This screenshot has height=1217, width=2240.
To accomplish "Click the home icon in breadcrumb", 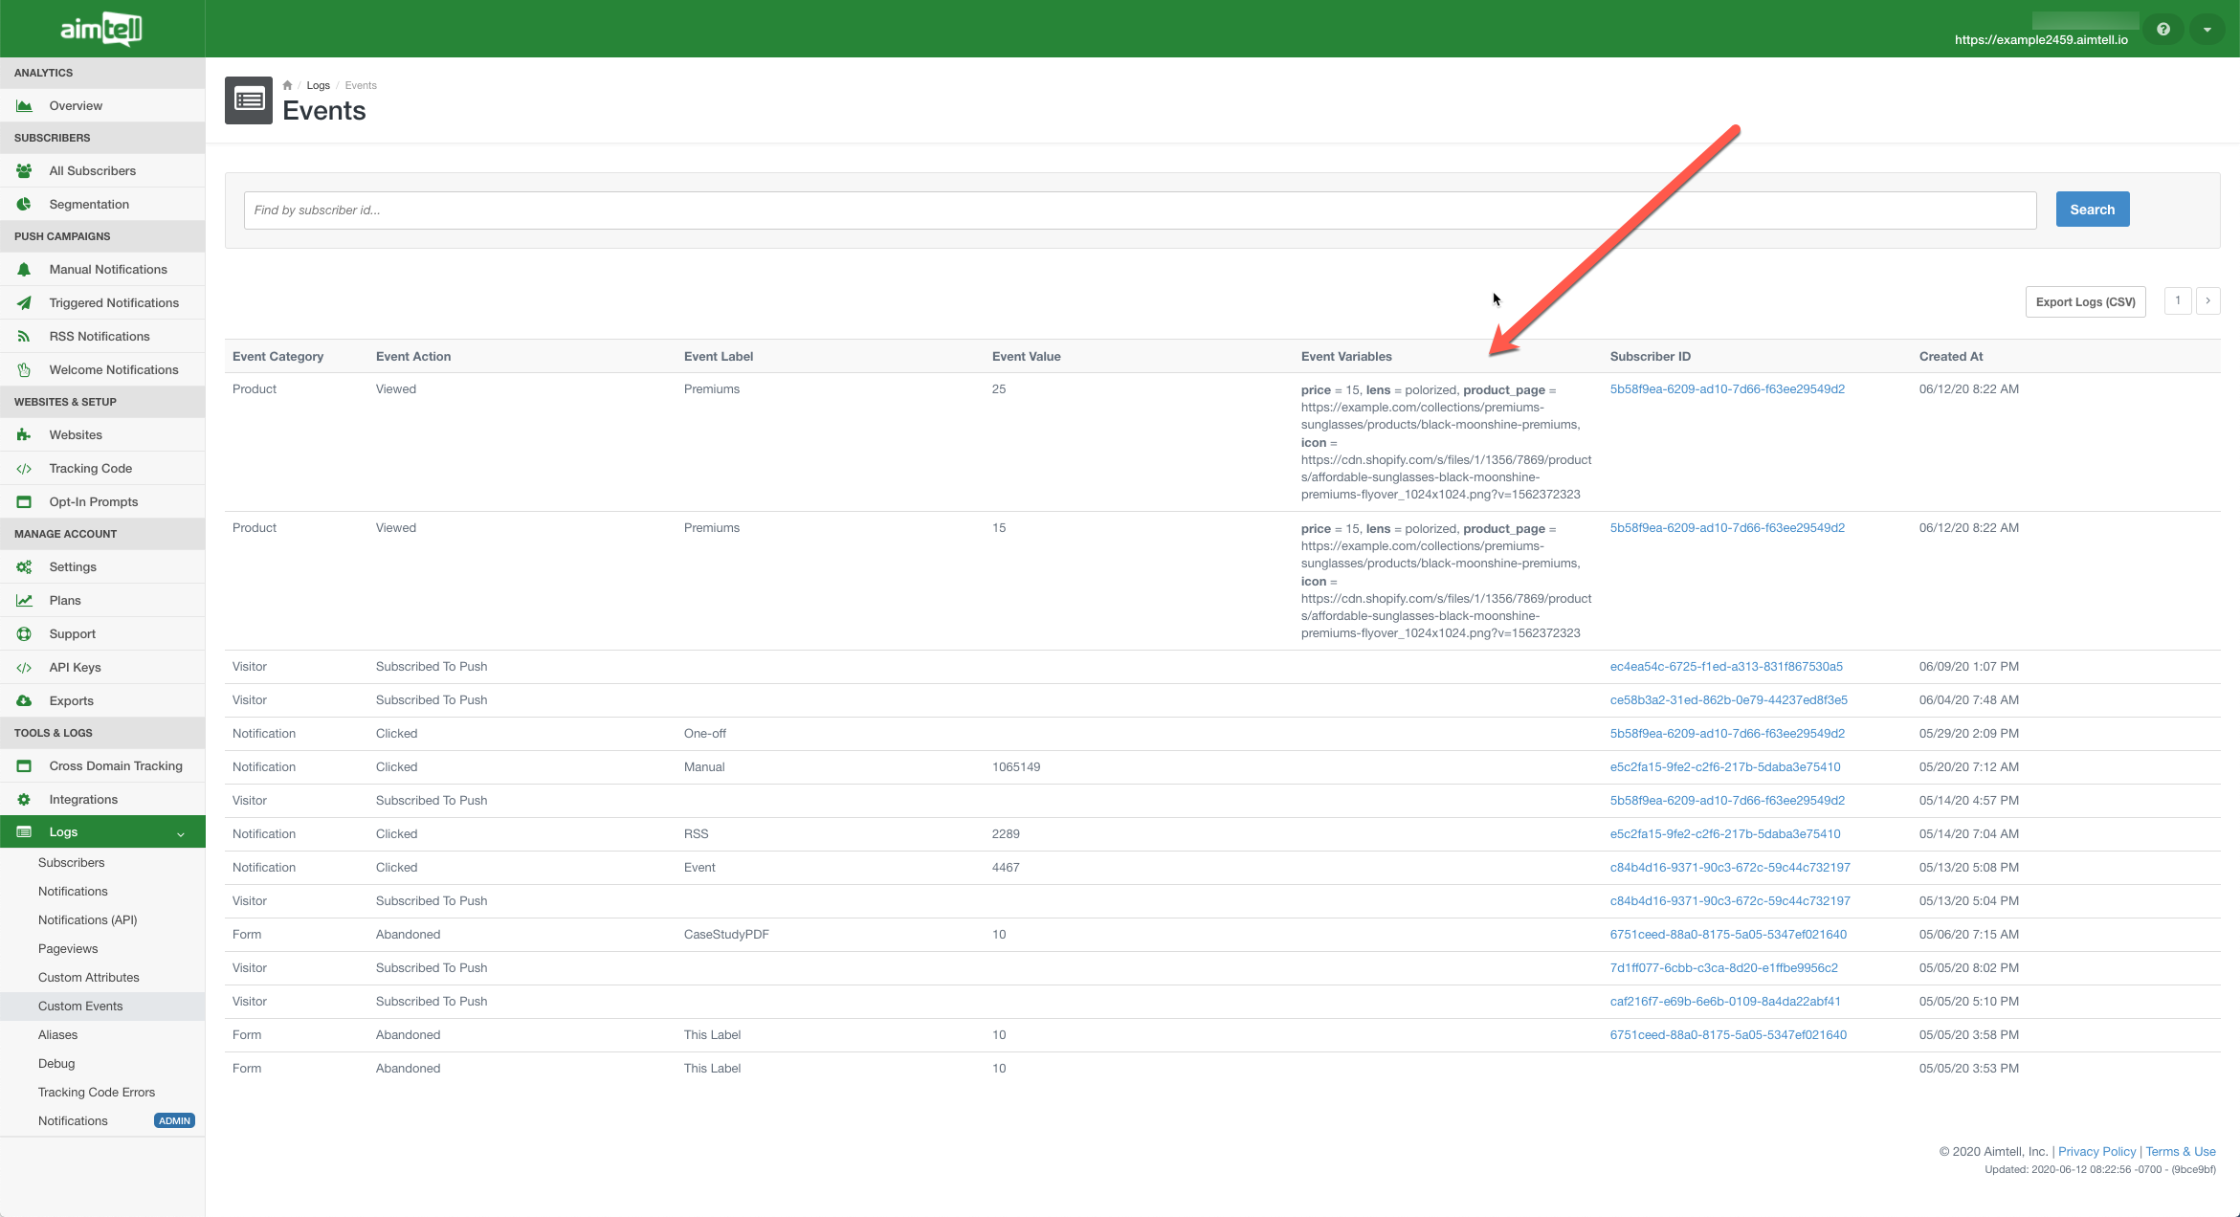I will (x=287, y=85).
